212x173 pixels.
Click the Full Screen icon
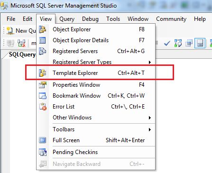click(x=43, y=140)
